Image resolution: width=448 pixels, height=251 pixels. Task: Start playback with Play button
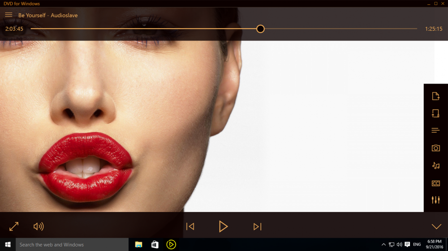click(223, 226)
